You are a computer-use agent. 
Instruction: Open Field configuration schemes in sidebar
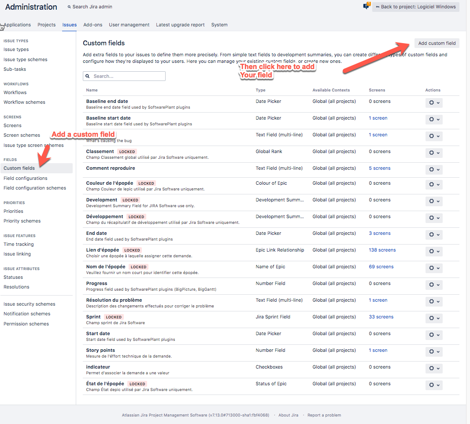(35, 188)
